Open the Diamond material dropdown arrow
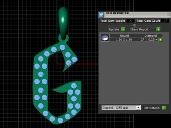 coord(138,108)
